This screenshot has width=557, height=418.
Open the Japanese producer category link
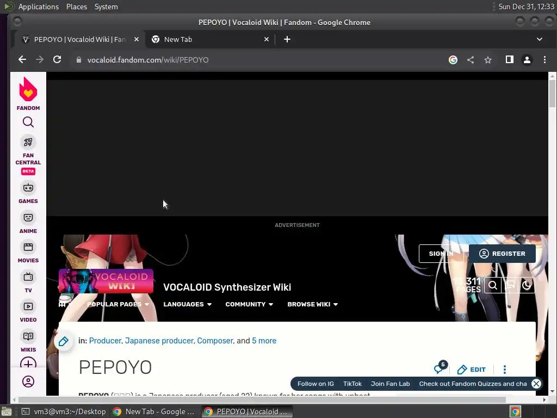point(159,341)
